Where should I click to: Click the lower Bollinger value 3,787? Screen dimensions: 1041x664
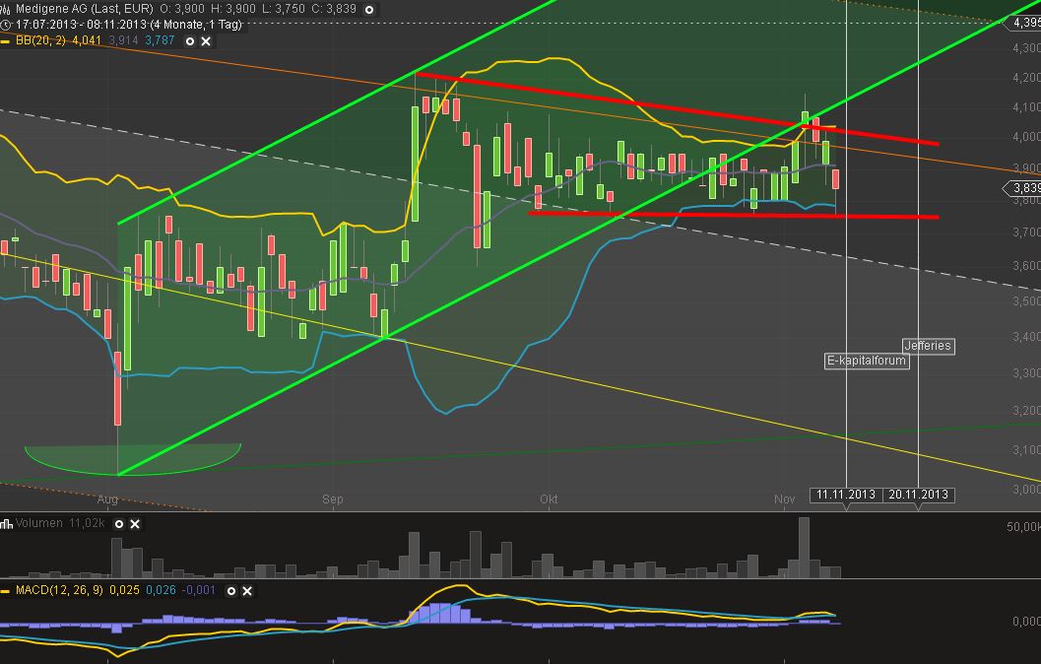[x=160, y=40]
